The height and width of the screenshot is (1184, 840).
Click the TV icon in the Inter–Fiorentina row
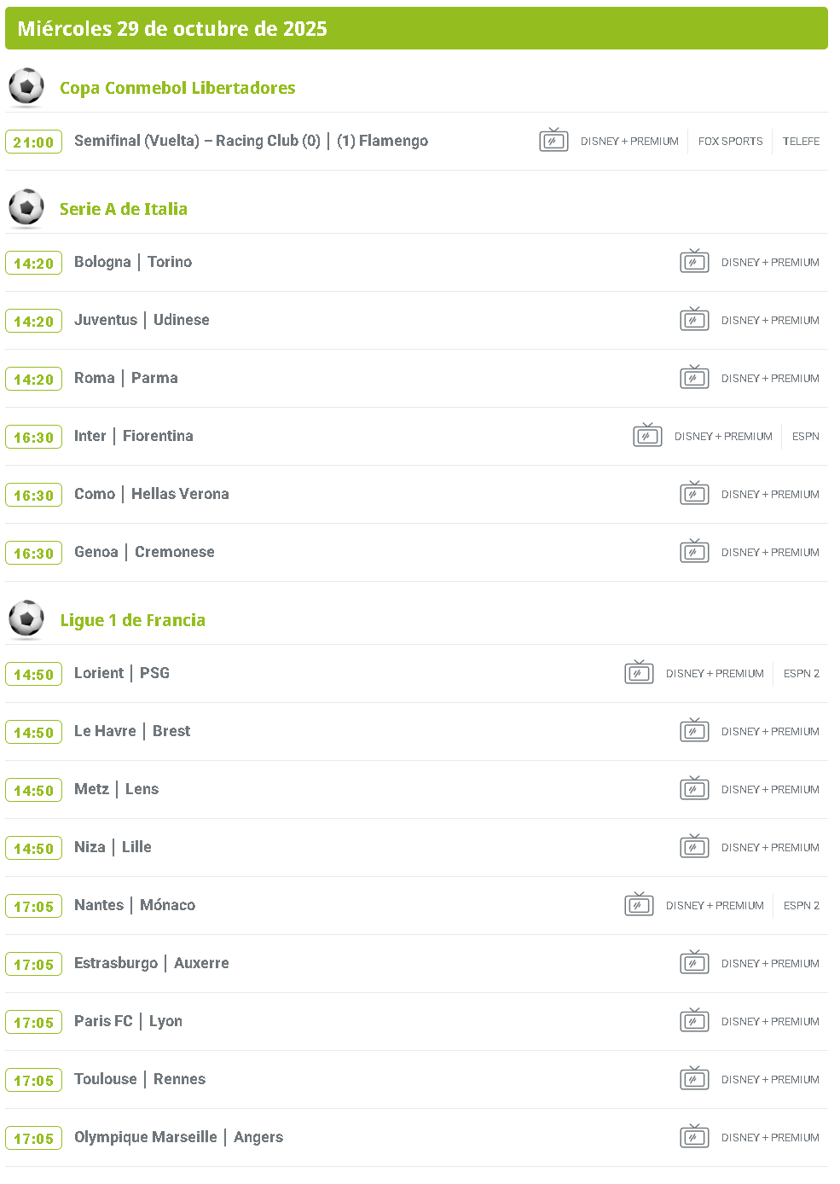pos(647,435)
